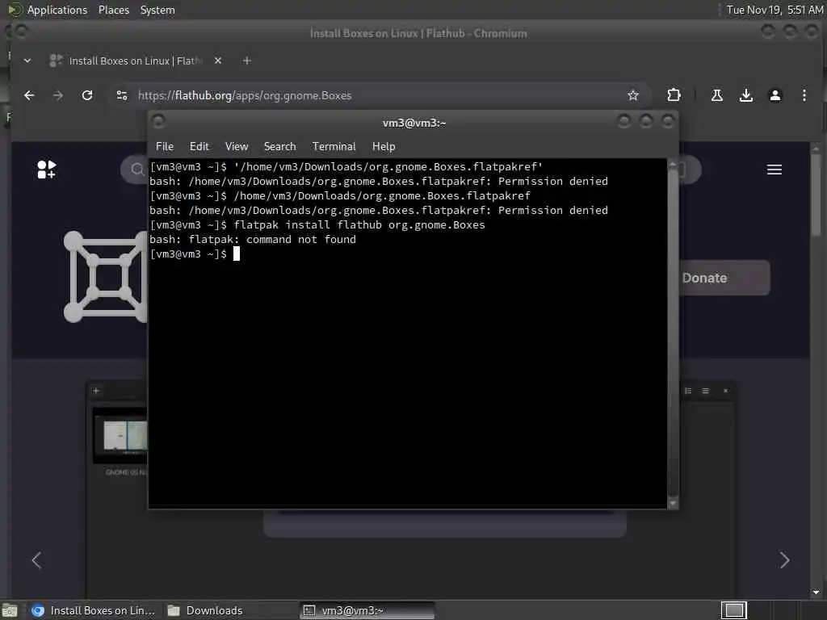Show next screenshot with right chevron

(x=784, y=560)
